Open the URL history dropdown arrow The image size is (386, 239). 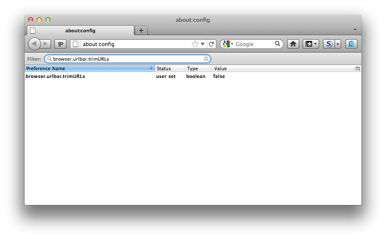point(202,44)
